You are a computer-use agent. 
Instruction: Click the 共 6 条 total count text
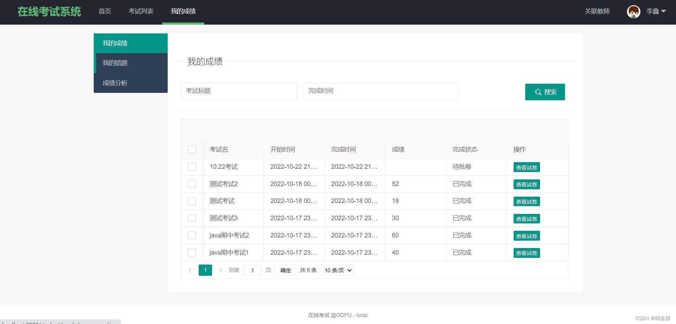(x=308, y=270)
